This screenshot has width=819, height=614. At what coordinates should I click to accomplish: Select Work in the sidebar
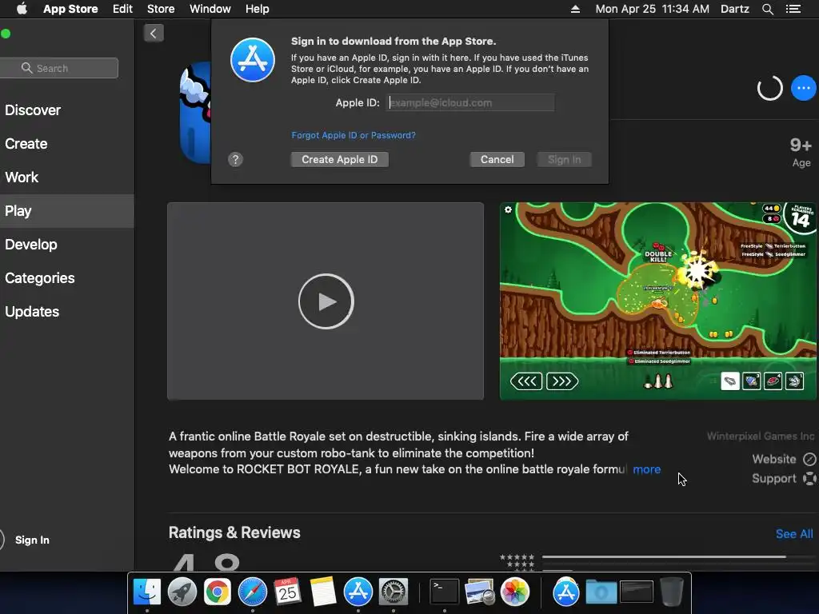pyautogui.click(x=67, y=177)
